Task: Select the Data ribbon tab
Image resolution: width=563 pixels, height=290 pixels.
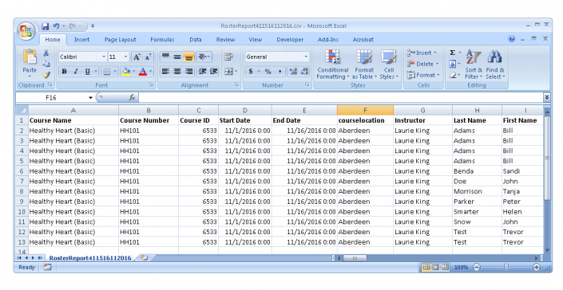Action: click(196, 39)
